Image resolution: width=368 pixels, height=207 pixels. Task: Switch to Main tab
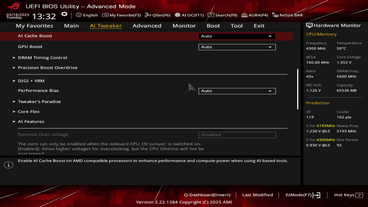click(71, 26)
